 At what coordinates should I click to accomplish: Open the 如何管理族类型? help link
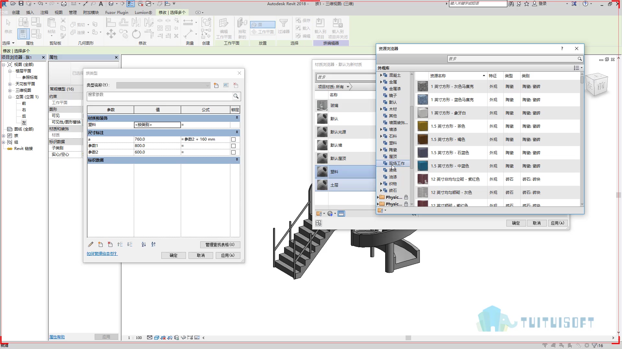pos(102,254)
